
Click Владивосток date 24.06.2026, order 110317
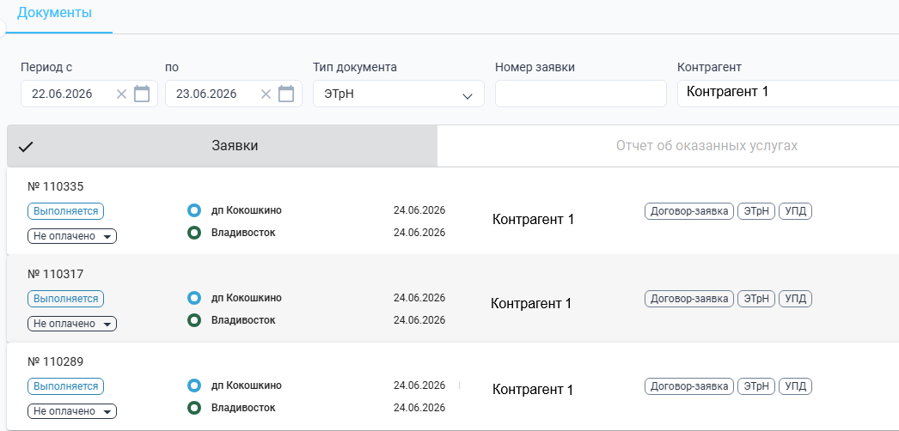(419, 320)
